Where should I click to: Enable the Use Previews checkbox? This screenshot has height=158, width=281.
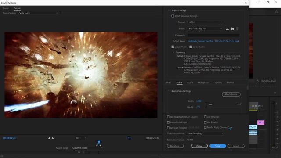pos(205,117)
